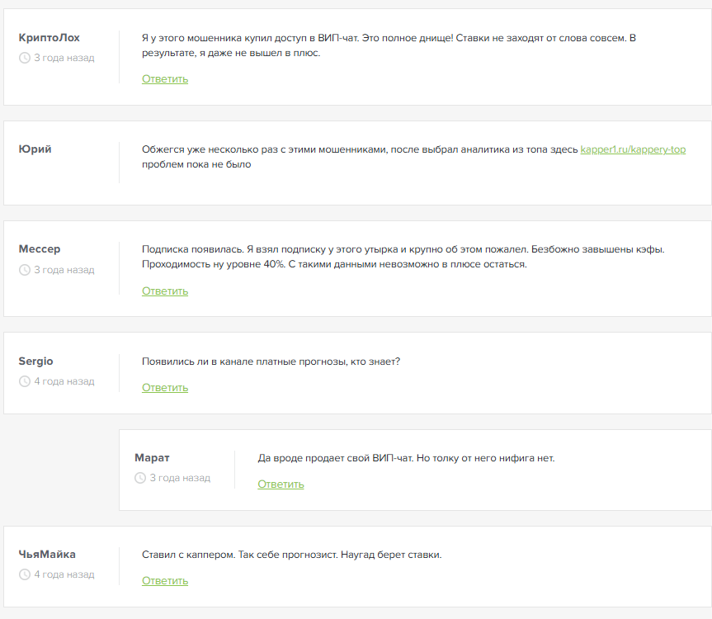Reply to КриптоЛох's comment via Ответить
Screen dimensions: 712x619
165,79
